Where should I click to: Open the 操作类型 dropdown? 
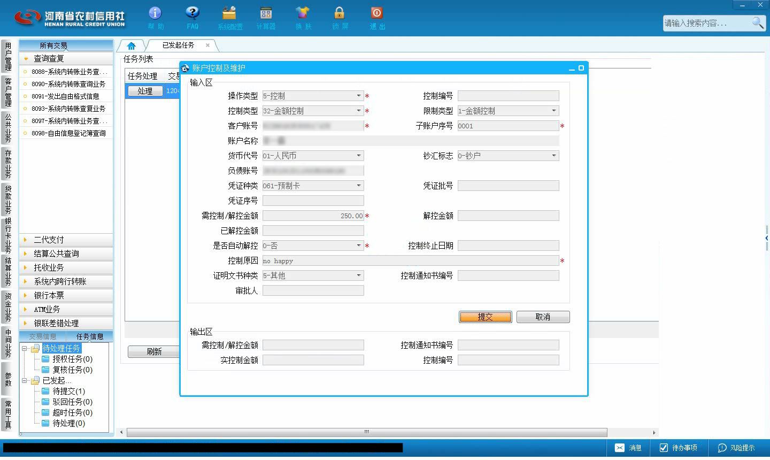pyautogui.click(x=359, y=96)
